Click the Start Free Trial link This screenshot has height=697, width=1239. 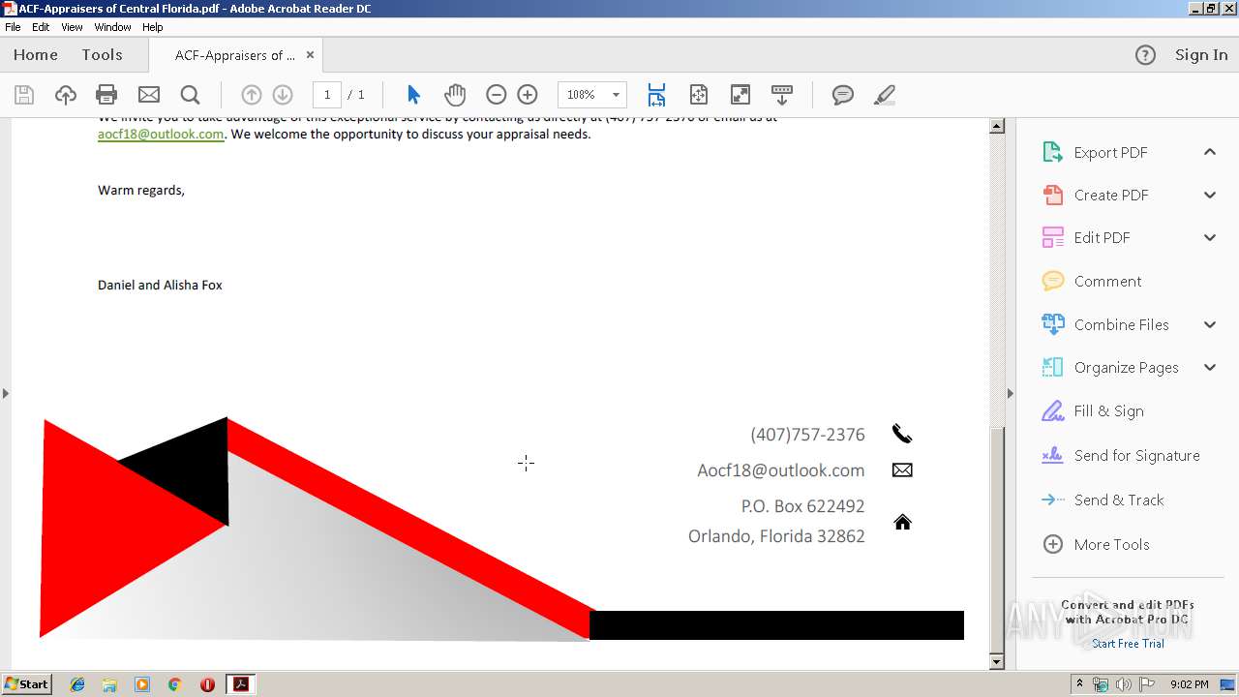1128,644
